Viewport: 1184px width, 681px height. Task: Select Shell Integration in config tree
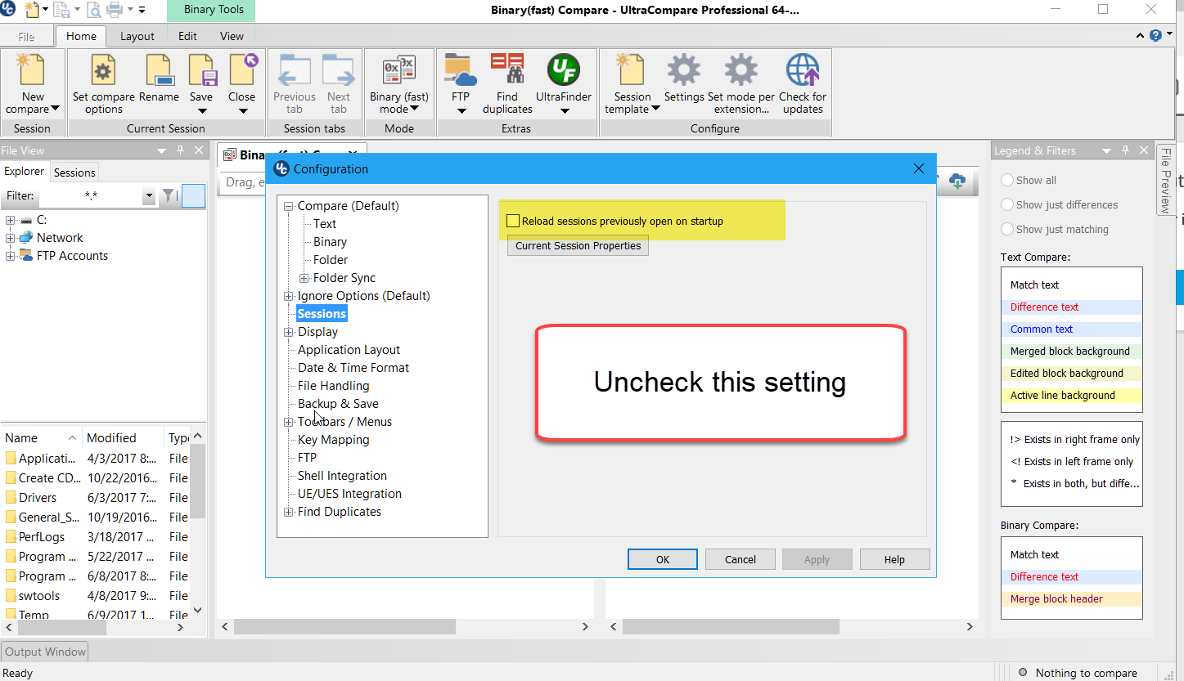pos(342,476)
